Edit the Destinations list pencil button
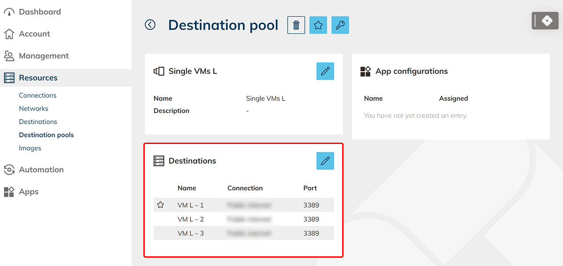The height and width of the screenshot is (266, 563). pyautogui.click(x=325, y=161)
